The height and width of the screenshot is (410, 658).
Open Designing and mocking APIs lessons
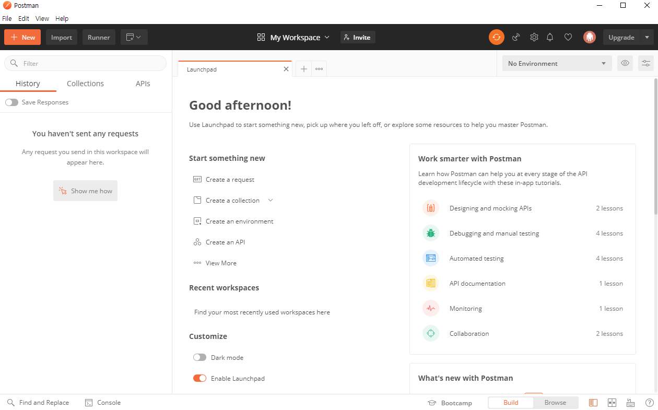click(x=523, y=208)
